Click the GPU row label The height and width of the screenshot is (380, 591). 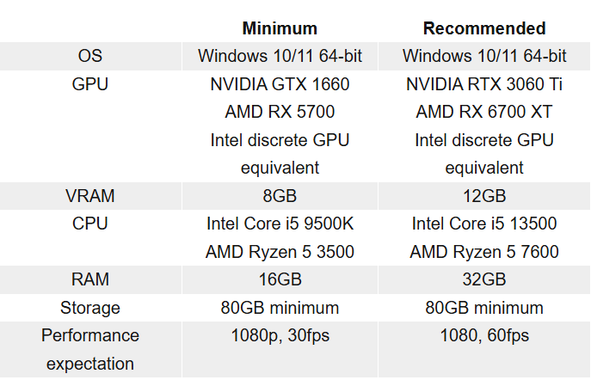(x=89, y=84)
